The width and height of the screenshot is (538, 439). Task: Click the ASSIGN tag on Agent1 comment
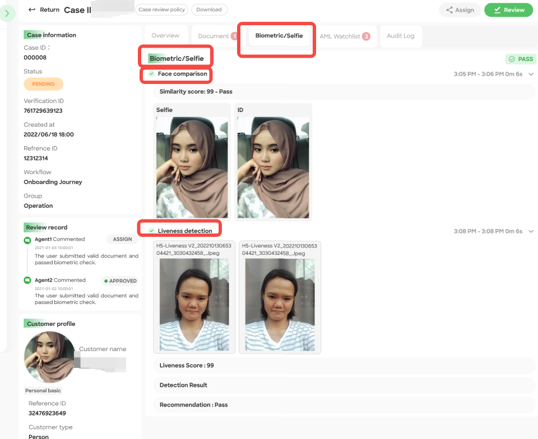pyautogui.click(x=122, y=239)
